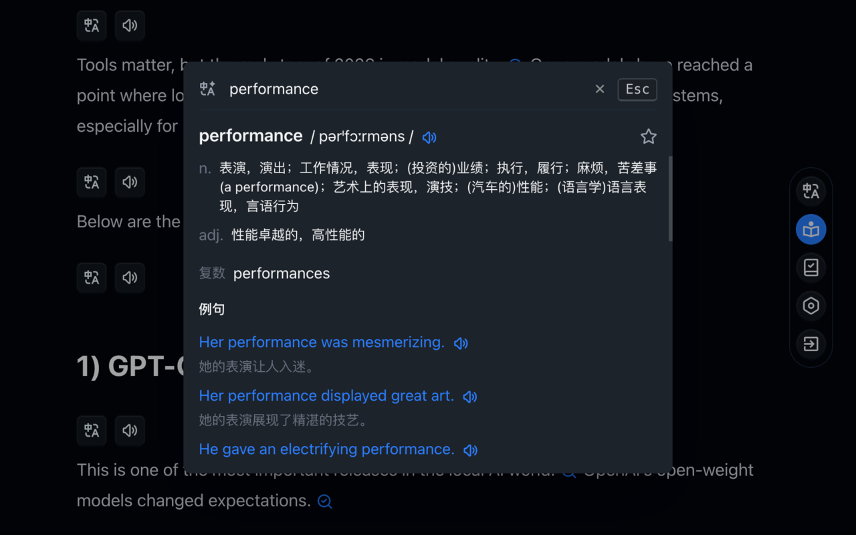Image resolution: width=856 pixels, height=535 pixels.
Task: Play audio for "electrifying performance" sentence
Action: coord(471,450)
